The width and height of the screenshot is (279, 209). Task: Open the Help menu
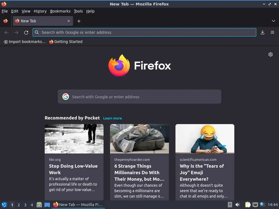[90, 11]
